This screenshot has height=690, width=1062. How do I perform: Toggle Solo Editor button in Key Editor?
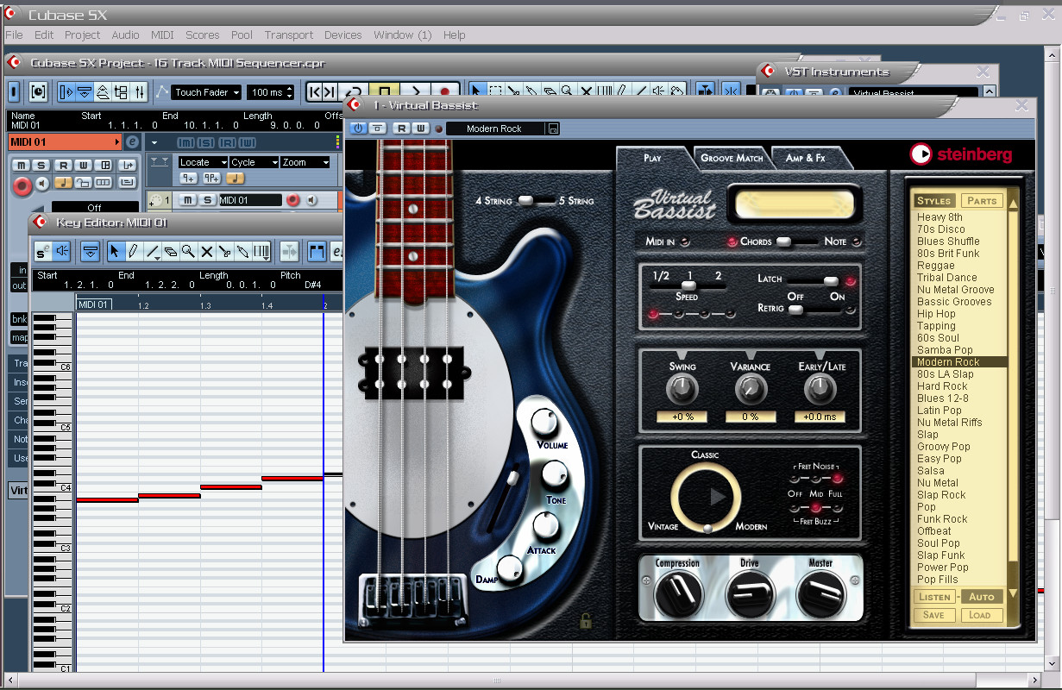coord(43,252)
